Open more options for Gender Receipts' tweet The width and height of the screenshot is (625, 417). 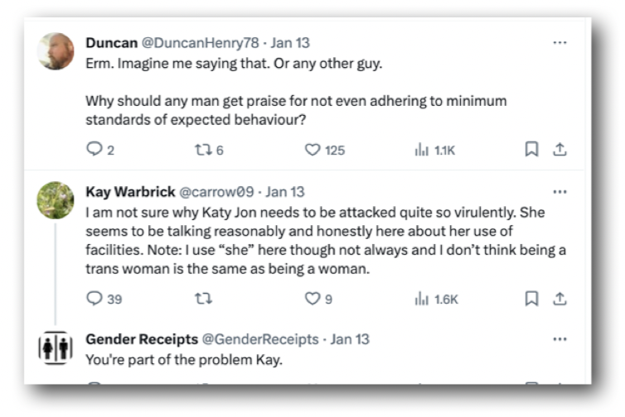(x=560, y=339)
